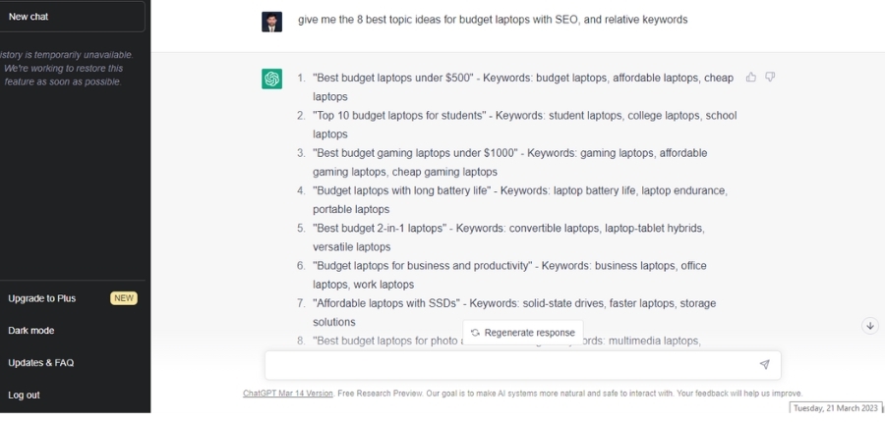This screenshot has width=885, height=422.
Task: Click the paper plane send icon
Action: (x=764, y=364)
